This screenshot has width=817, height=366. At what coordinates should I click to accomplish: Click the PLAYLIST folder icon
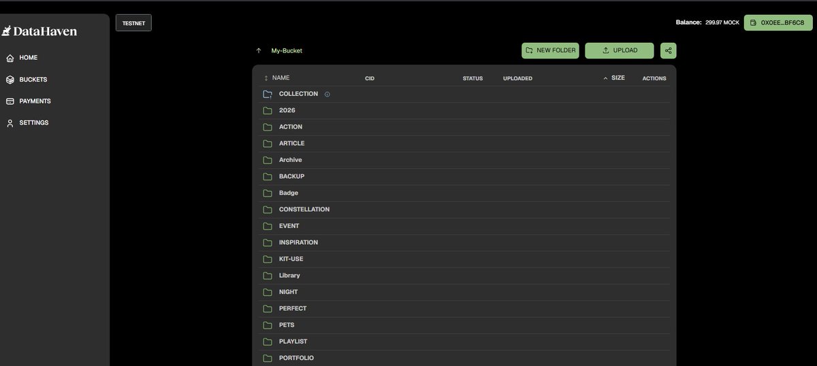click(268, 342)
